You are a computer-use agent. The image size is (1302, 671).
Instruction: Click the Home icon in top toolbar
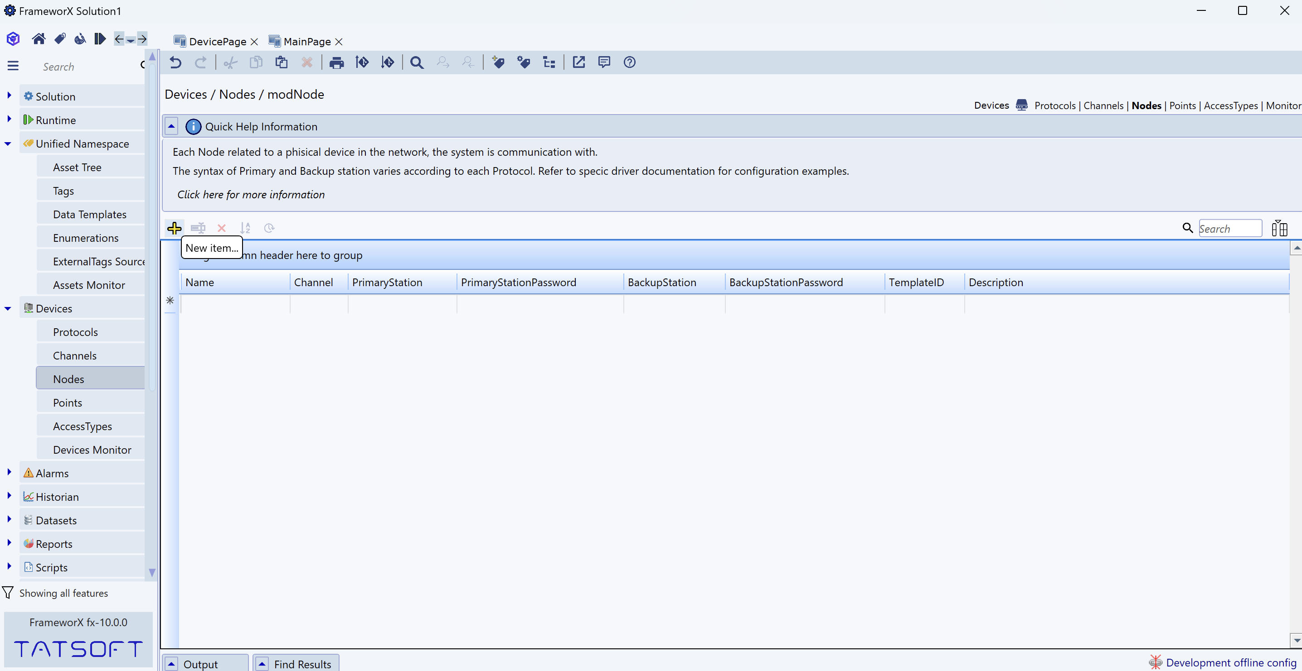tap(39, 39)
